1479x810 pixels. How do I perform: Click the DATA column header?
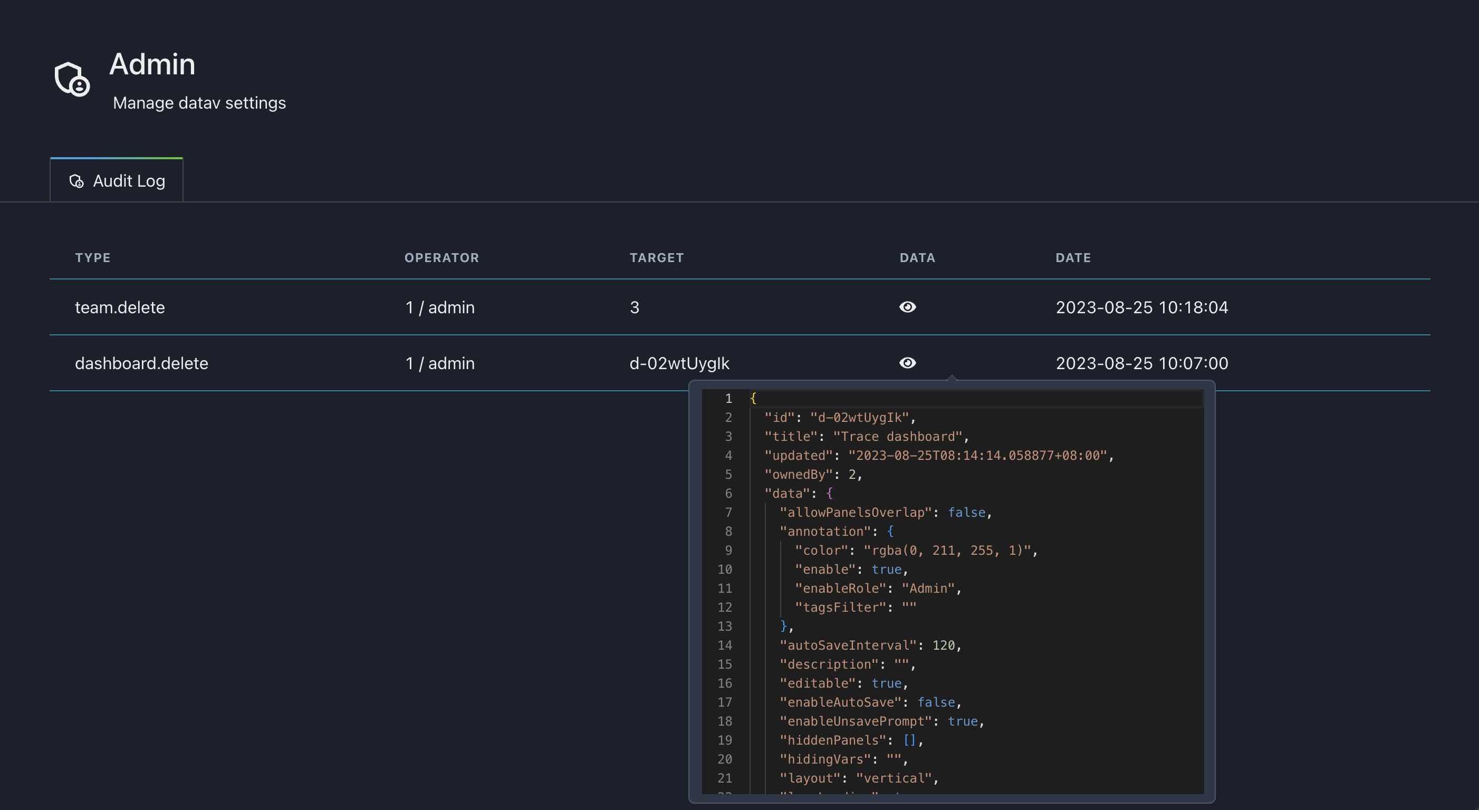917,258
